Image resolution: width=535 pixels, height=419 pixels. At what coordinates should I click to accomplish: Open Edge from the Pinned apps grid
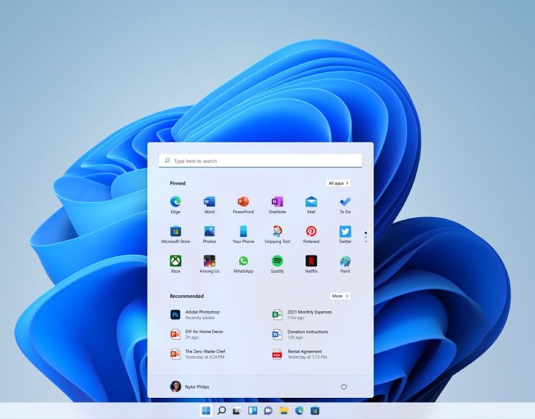[176, 205]
